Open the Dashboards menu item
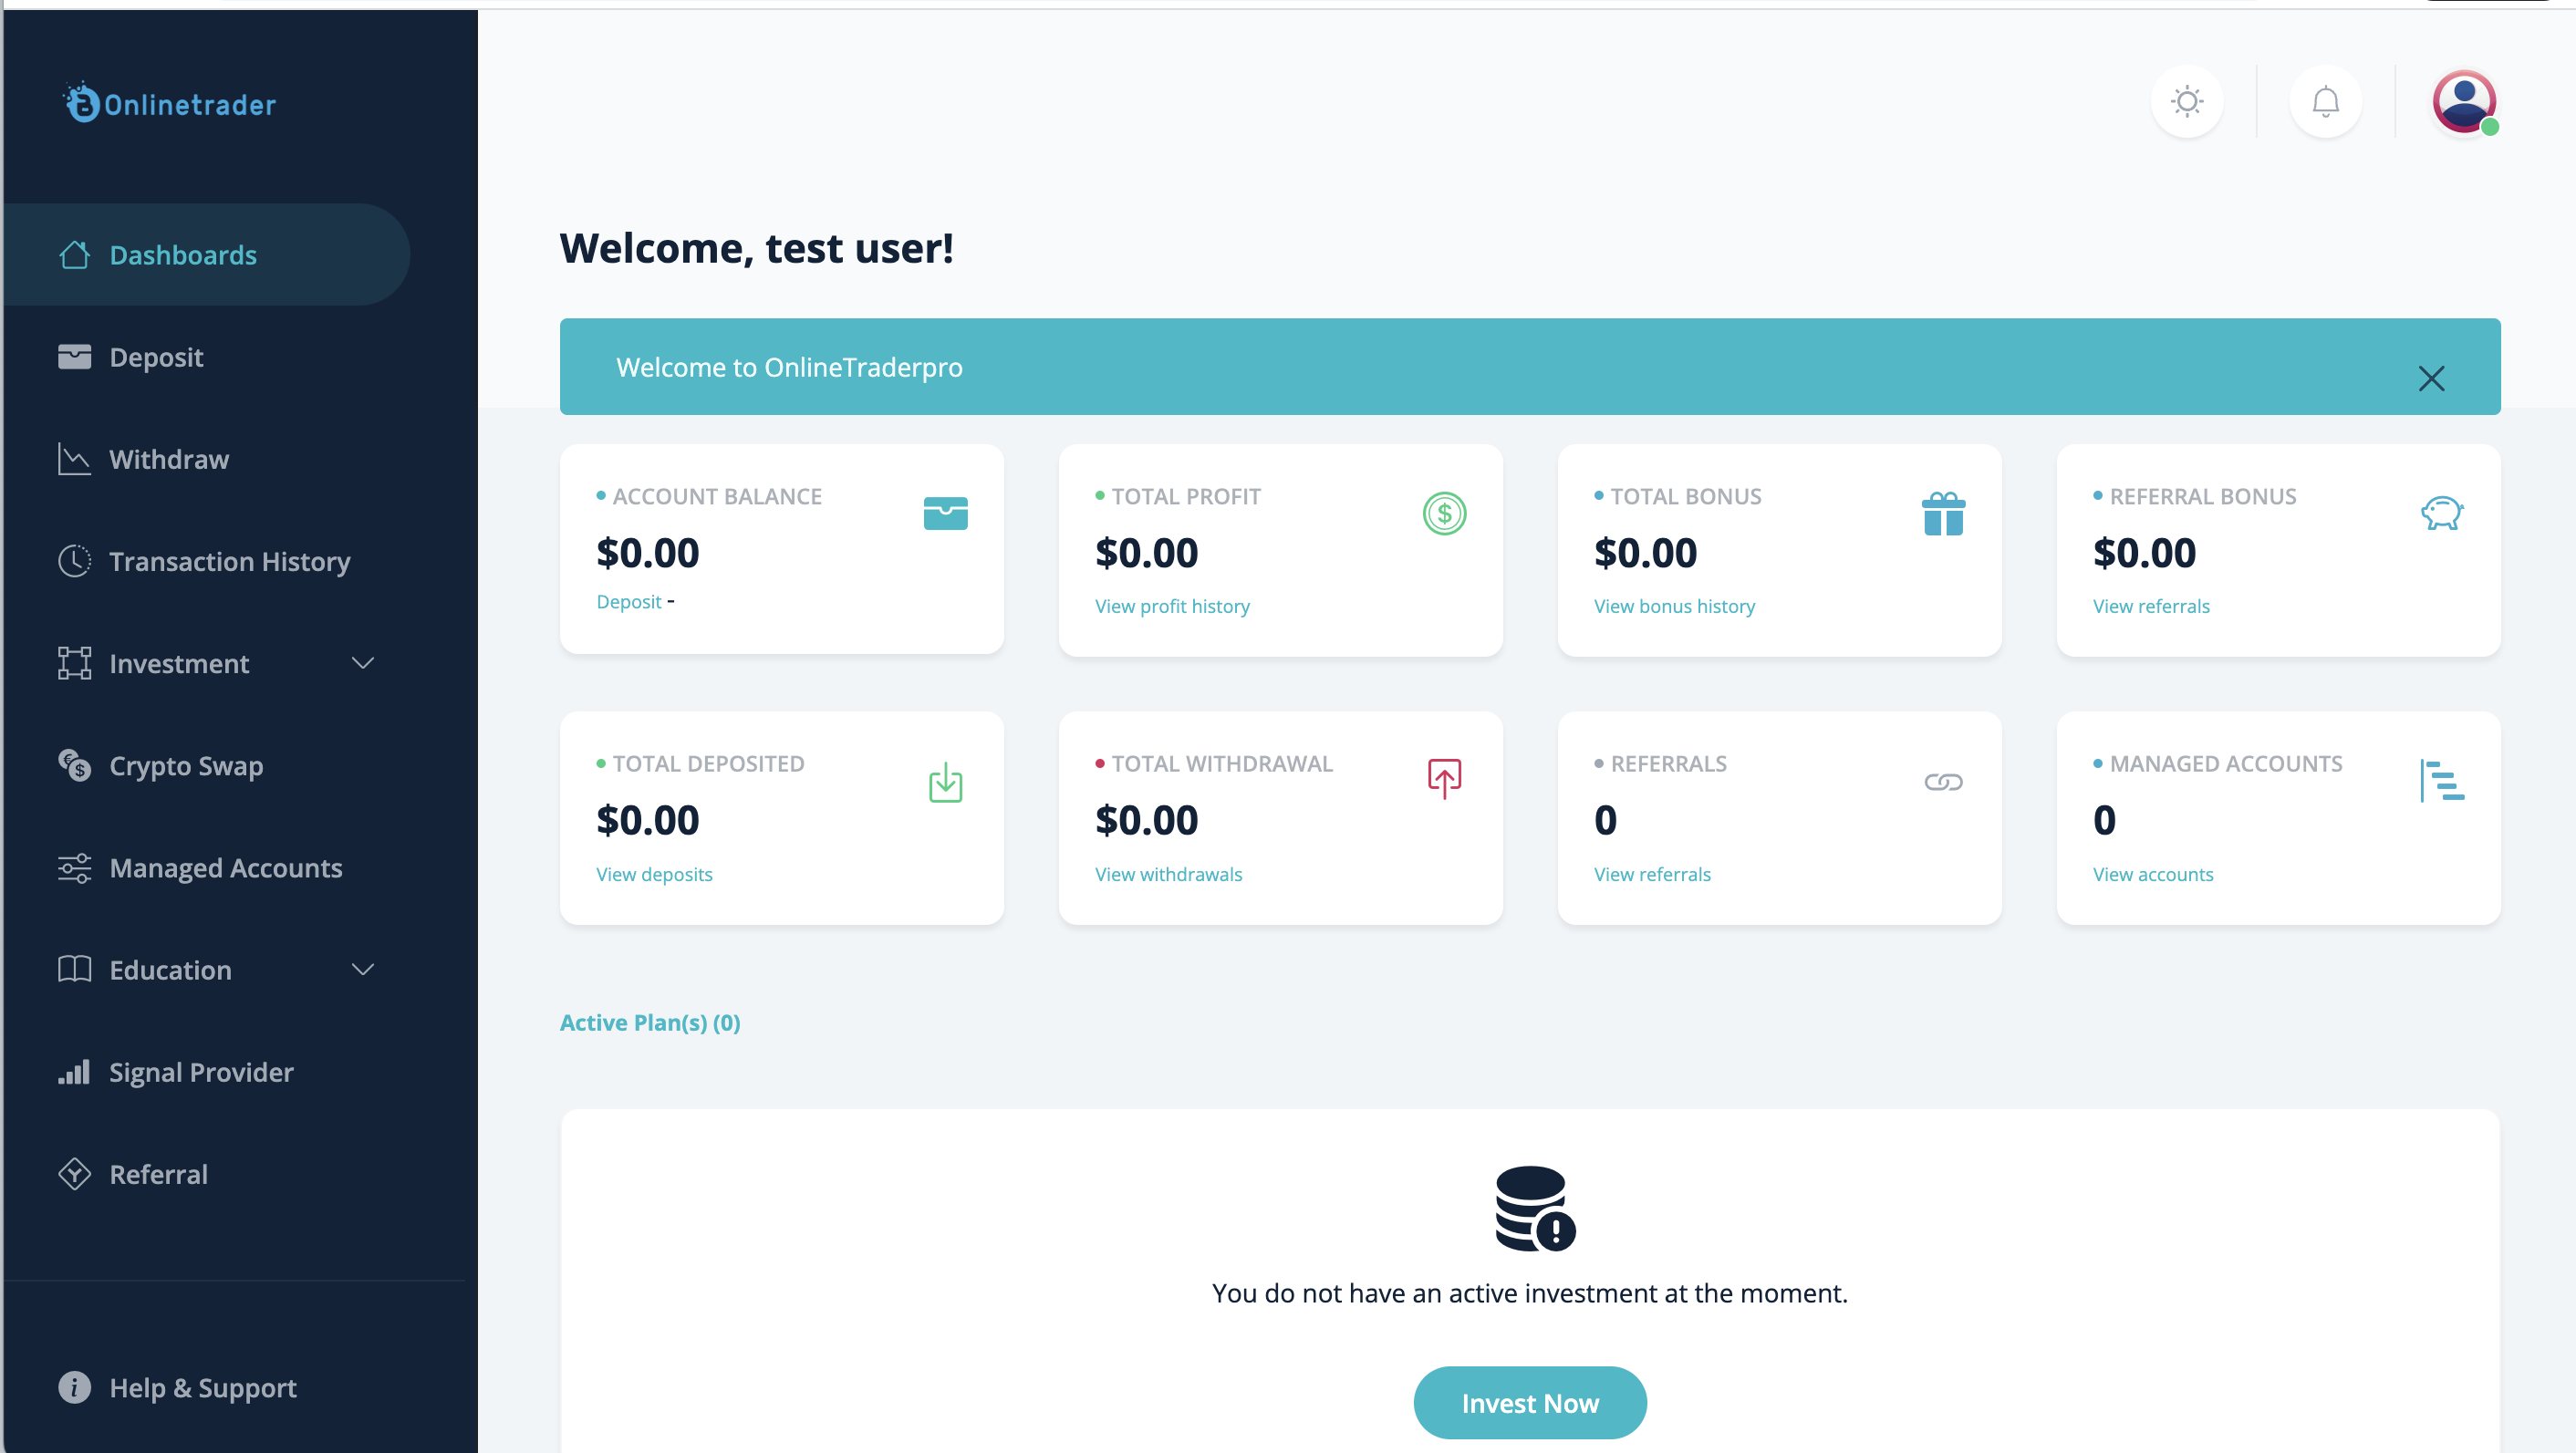Viewport: 2576px width, 1453px height. click(x=182, y=254)
